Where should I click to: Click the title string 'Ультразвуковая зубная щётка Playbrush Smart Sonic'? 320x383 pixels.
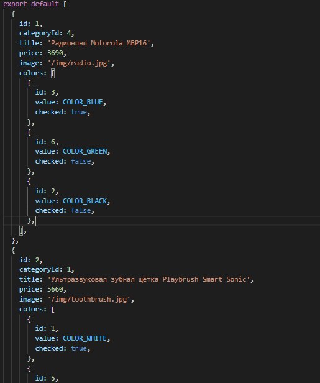149,279
